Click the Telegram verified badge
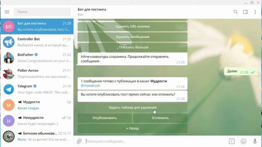This screenshot has width=262, height=147. 35,86
